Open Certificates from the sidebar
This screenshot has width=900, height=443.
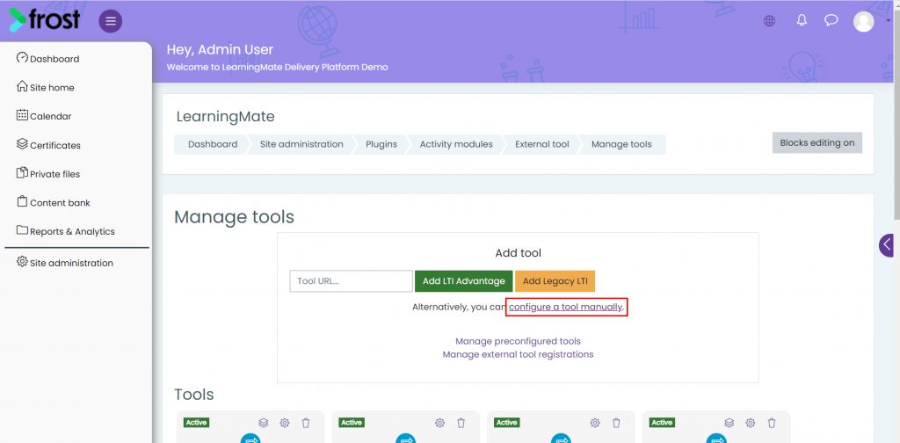pyautogui.click(x=55, y=145)
